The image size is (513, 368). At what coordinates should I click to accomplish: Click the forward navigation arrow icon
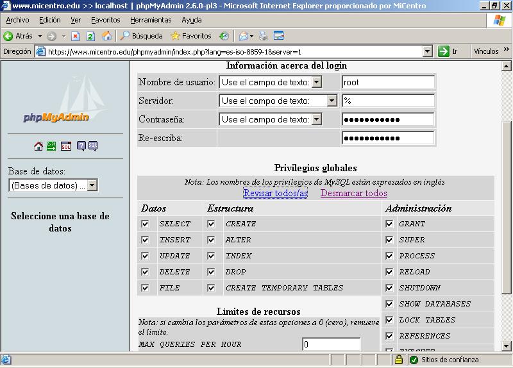click(x=52, y=36)
